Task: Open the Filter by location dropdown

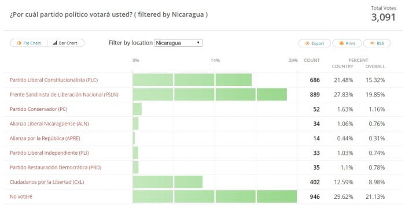Action: [178, 43]
